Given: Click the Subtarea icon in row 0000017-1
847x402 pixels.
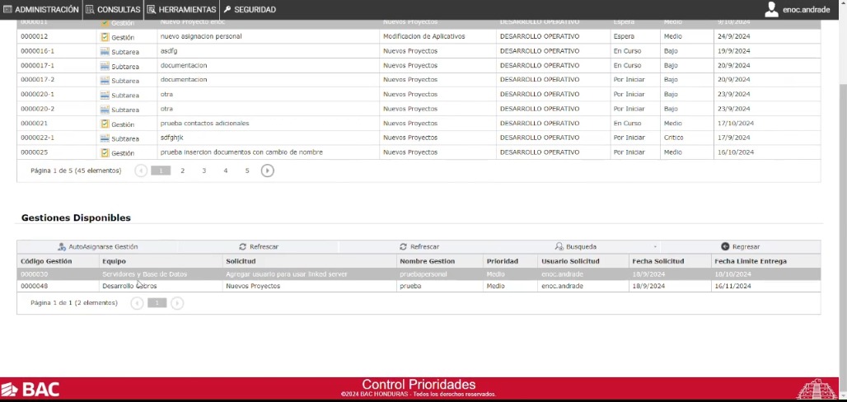Looking at the screenshot, I should pos(105,66).
